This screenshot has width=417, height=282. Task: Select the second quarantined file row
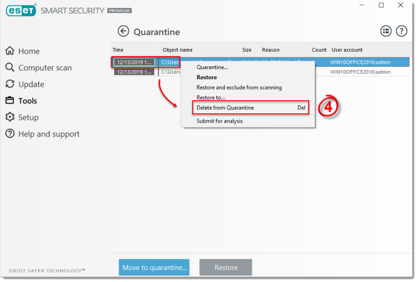coord(360,72)
